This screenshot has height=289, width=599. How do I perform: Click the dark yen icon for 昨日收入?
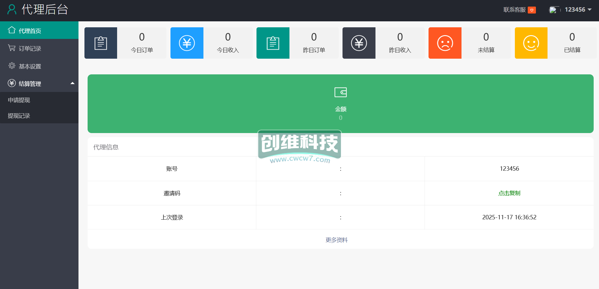(359, 43)
